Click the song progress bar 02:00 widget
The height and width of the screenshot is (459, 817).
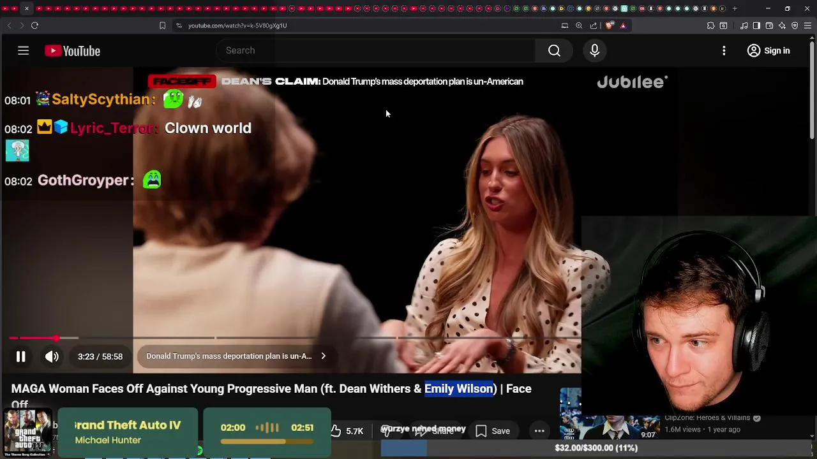(267, 441)
